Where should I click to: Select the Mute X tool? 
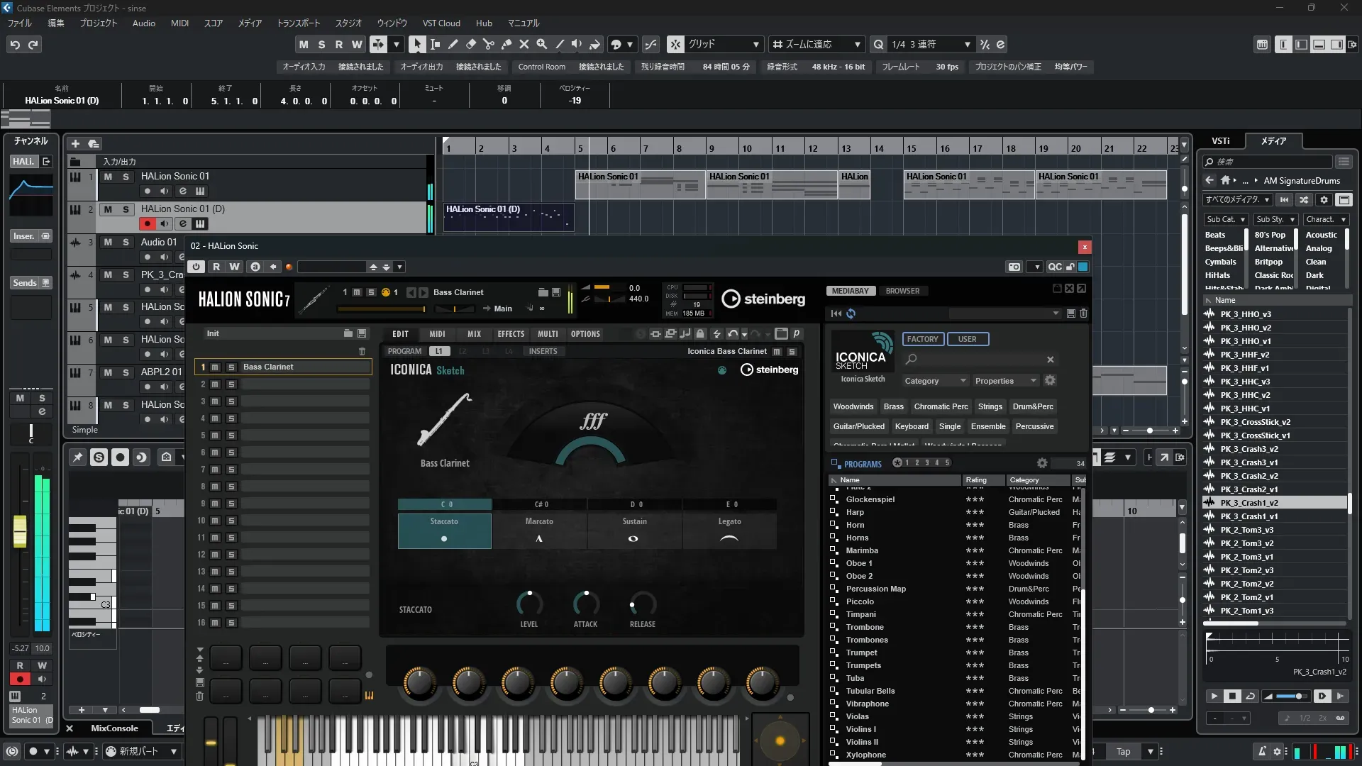click(x=524, y=45)
